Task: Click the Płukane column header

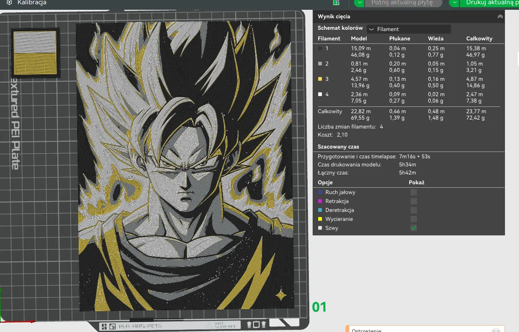Action: (400, 38)
